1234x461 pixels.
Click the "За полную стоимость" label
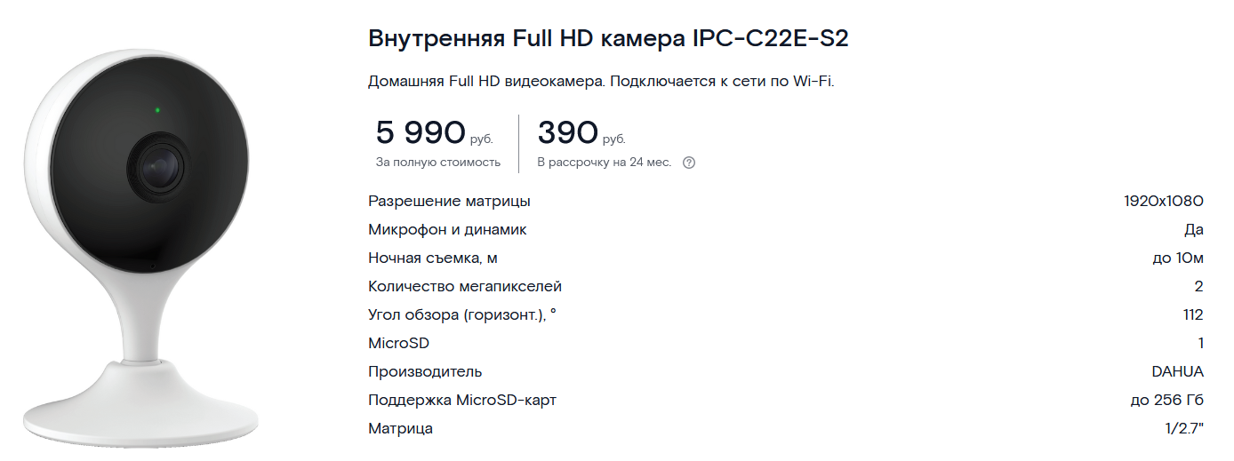coord(437,163)
